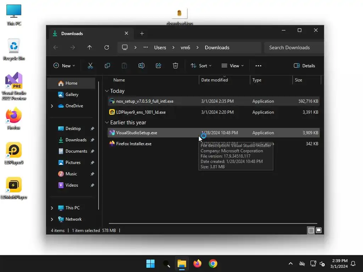The width and height of the screenshot is (363, 272).
Task: Collapse the Today group
Action: 107,91
